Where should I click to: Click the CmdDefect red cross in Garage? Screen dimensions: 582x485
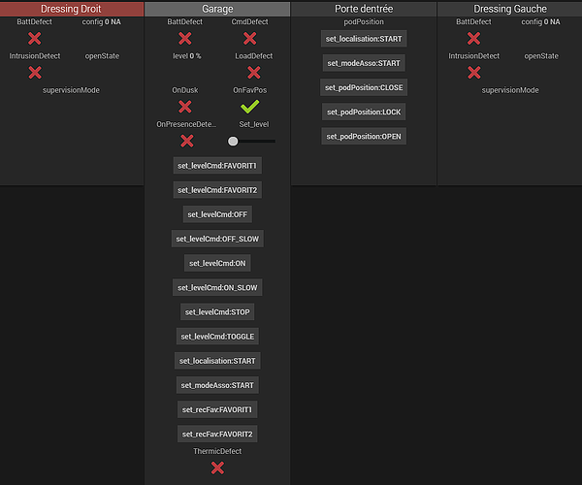point(250,38)
